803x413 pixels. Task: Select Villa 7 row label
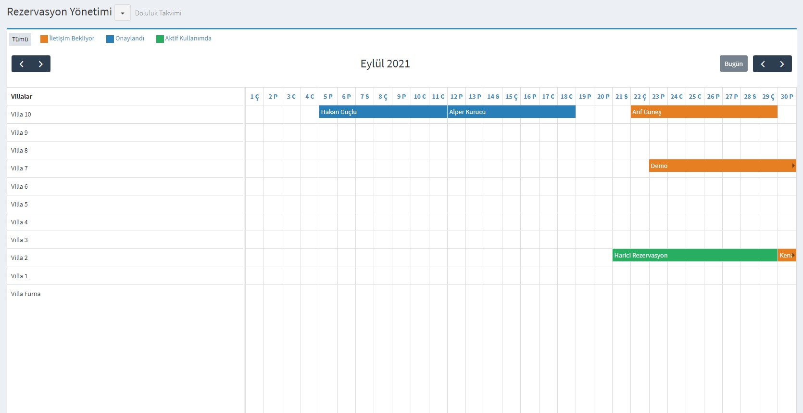pos(20,168)
